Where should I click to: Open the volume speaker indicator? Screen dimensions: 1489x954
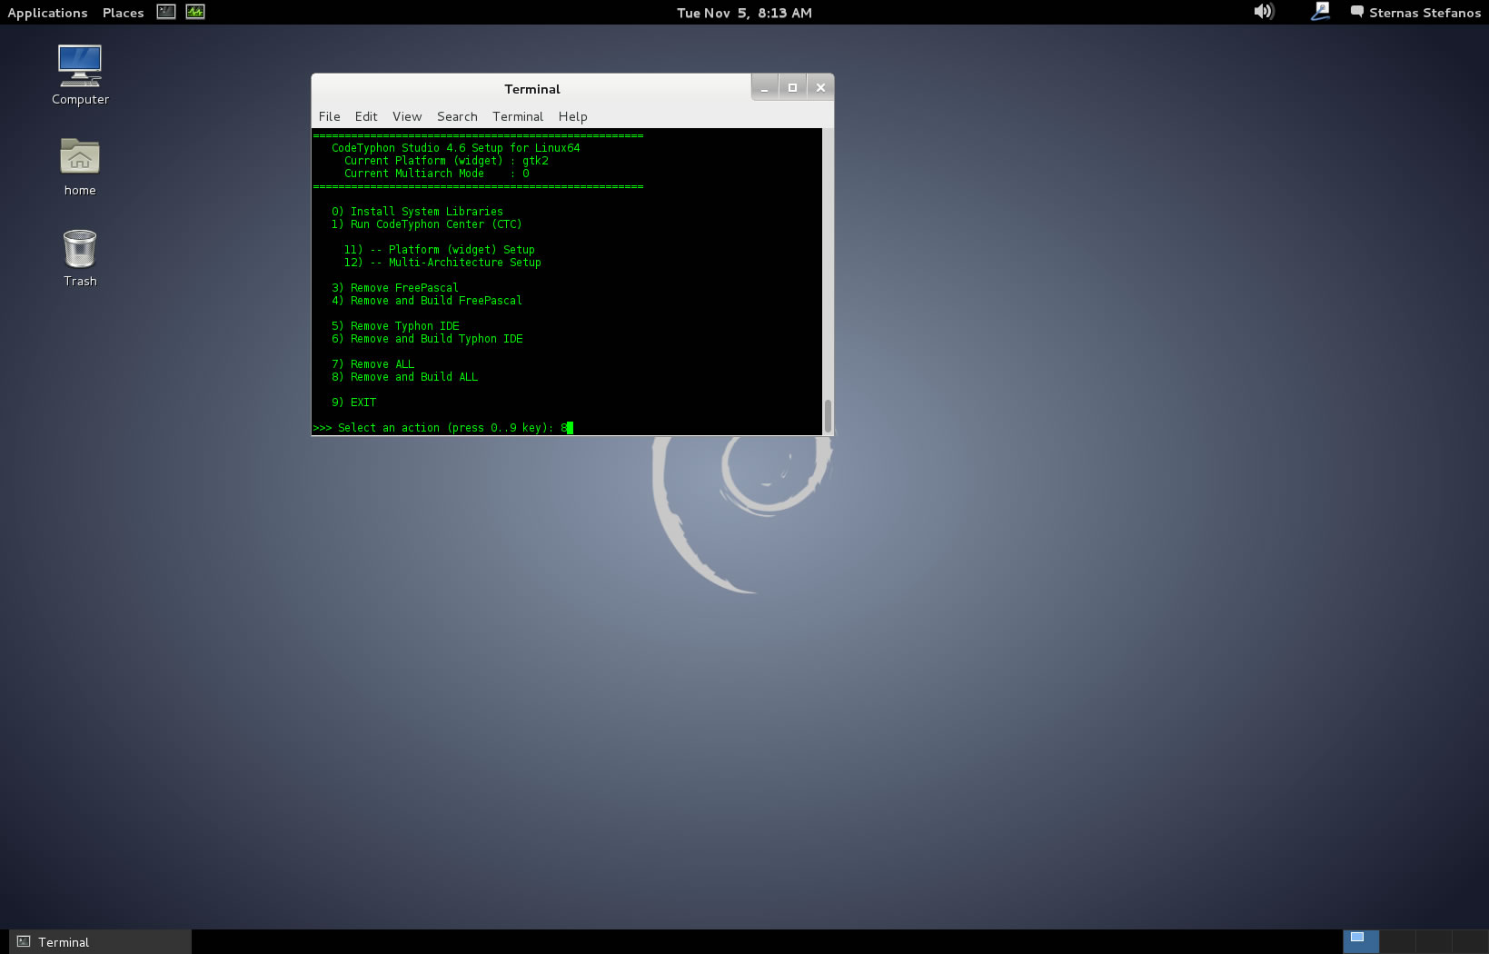(x=1264, y=12)
